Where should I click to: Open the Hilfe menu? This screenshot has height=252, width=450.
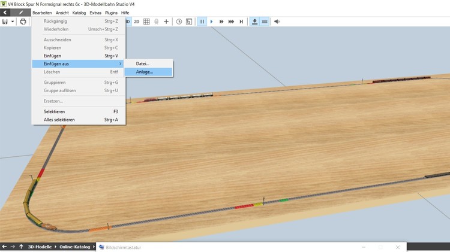[x=125, y=13]
